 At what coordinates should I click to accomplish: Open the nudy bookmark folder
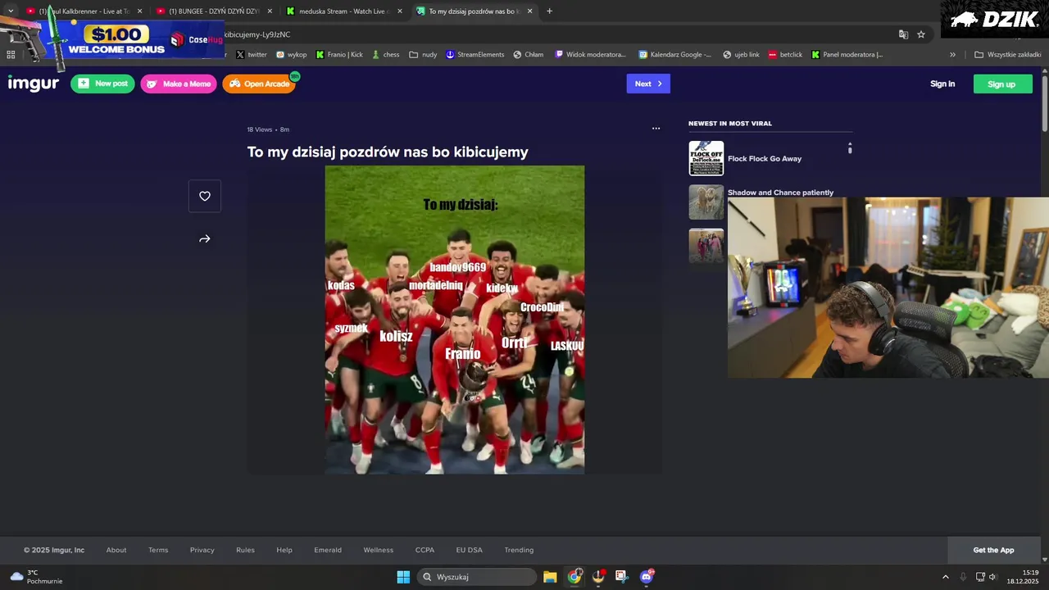423,55
